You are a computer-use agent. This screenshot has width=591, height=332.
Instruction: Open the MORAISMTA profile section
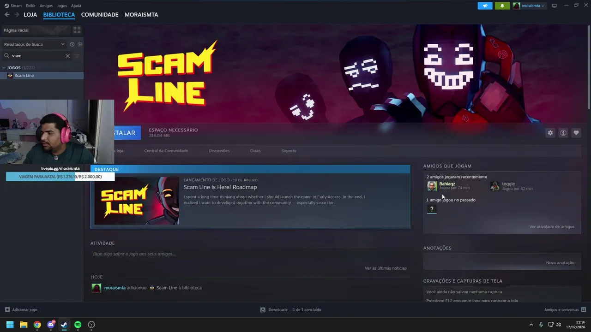click(141, 15)
